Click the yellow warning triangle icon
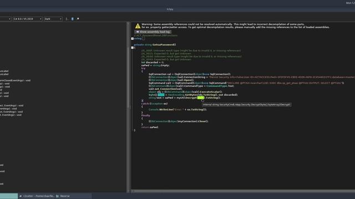This screenshot has width=355, height=199. [138, 26]
